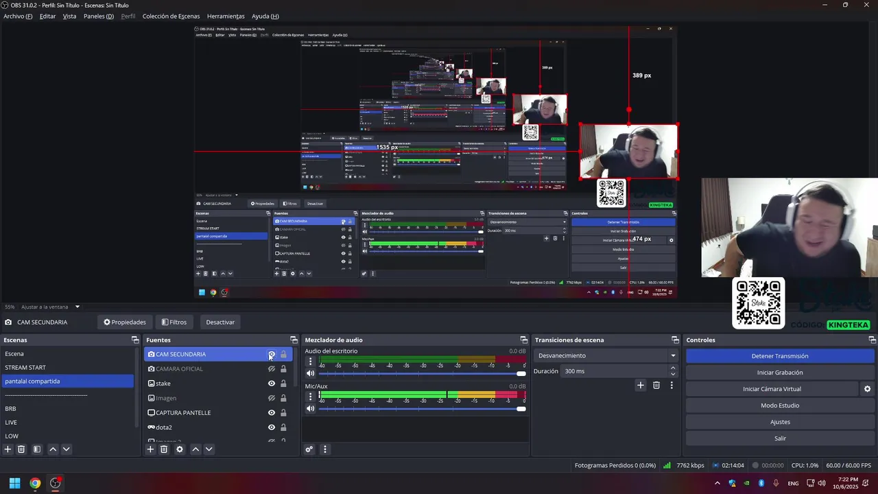Open Archivo menu
Viewport: 878px width, 494px height.
(x=18, y=16)
